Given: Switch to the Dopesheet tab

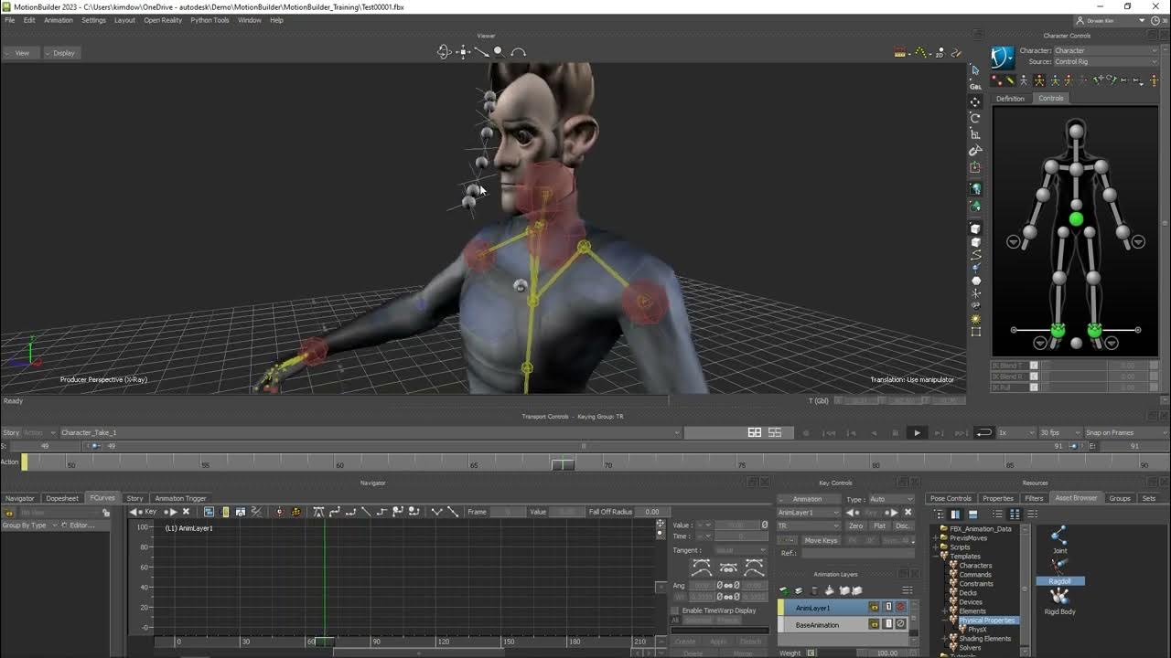Looking at the screenshot, I should tap(62, 498).
